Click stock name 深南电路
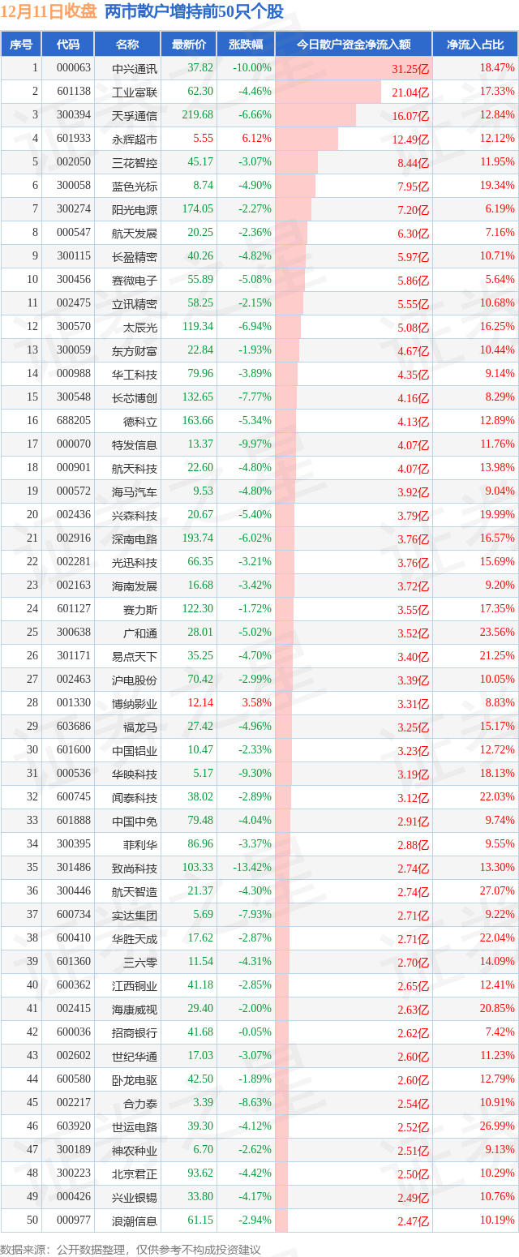Viewport: 519px width, 1257px height. click(135, 538)
